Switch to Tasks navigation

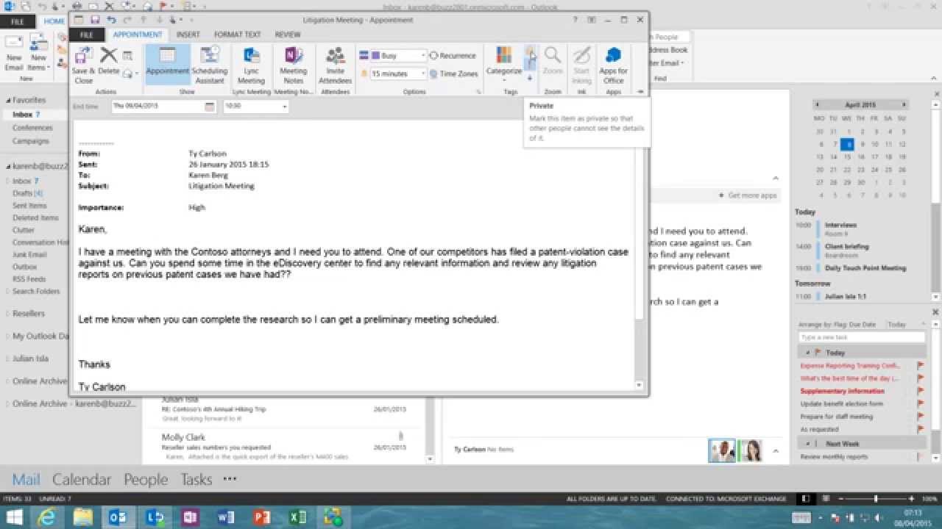pyautogui.click(x=196, y=479)
